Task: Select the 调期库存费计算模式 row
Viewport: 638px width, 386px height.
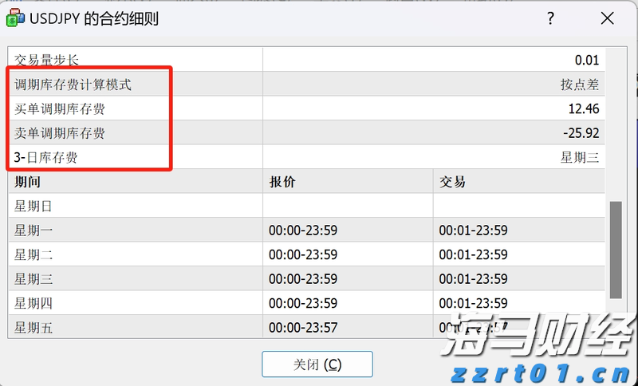Action: pyautogui.click(x=73, y=85)
